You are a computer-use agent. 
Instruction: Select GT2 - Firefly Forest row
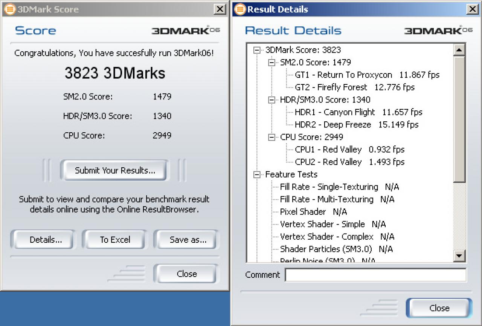[x=355, y=87]
